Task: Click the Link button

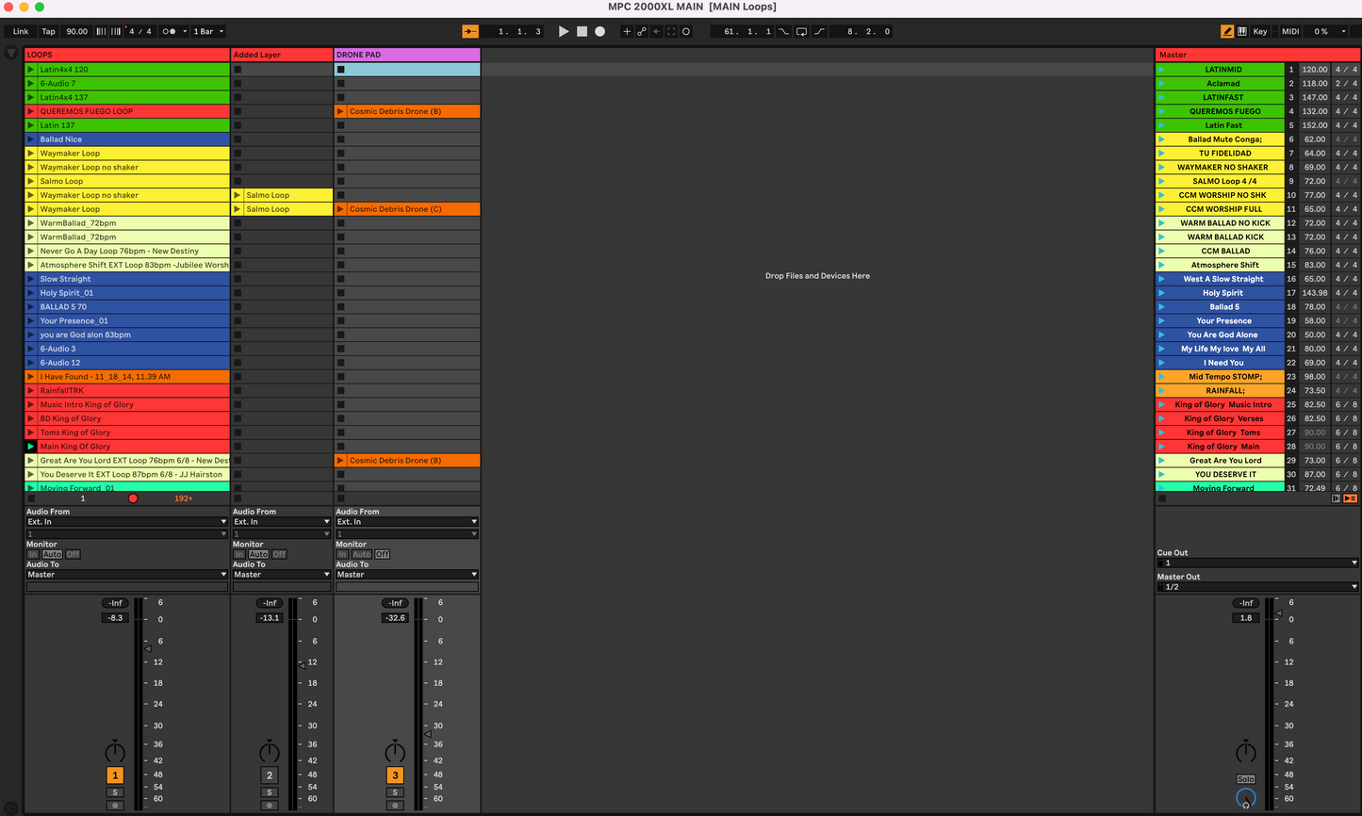Action: click(x=20, y=31)
